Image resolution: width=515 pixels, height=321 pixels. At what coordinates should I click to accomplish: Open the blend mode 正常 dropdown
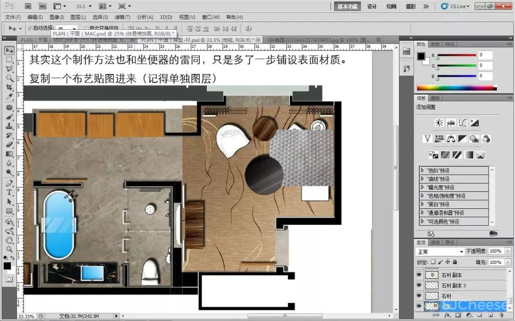click(440, 252)
